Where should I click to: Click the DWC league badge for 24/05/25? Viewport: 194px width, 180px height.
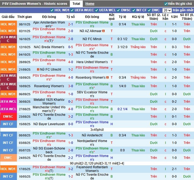8,158
